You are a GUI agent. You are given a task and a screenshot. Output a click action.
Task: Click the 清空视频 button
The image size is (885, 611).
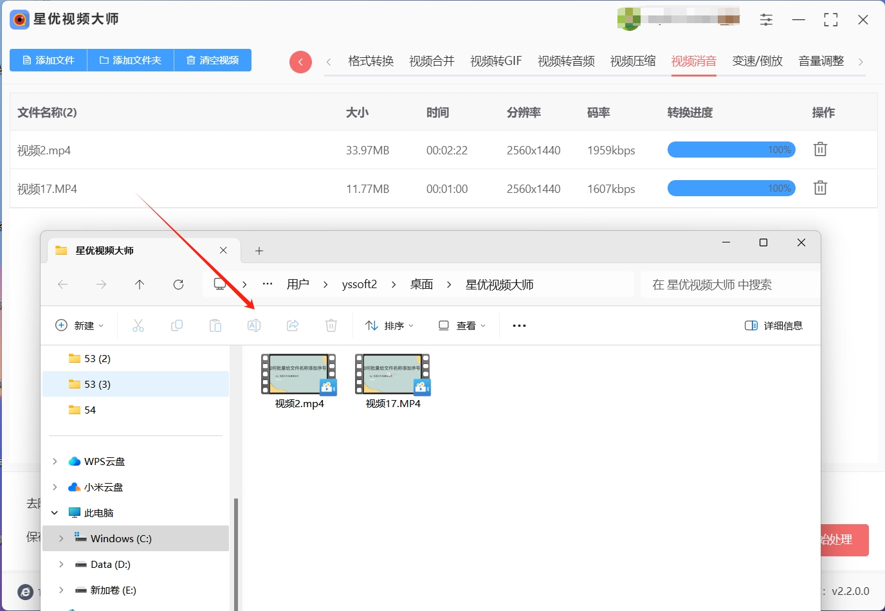coord(213,60)
